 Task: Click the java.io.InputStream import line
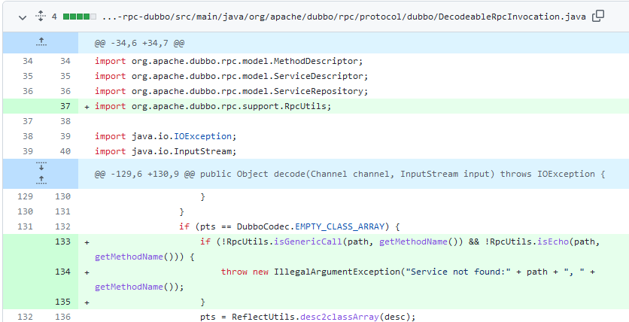pos(166,151)
